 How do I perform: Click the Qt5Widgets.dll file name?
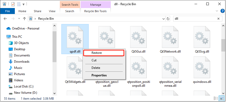click(x=75, y=82)
